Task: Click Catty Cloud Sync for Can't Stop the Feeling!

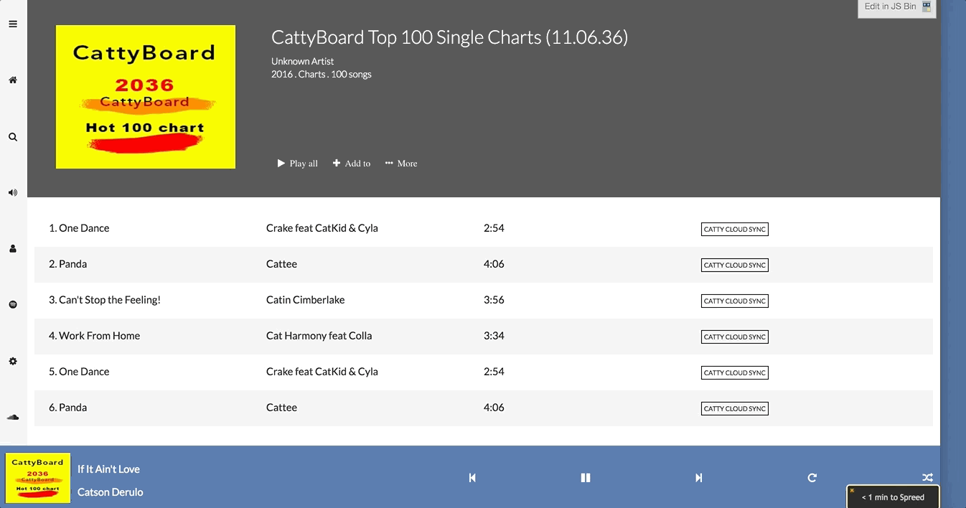Action: coord(734,301)
